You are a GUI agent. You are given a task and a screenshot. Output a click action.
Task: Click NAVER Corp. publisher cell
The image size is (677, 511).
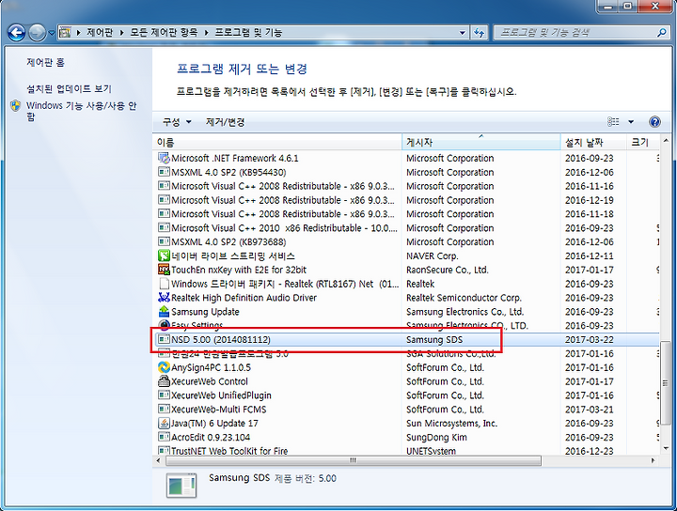click(433, 256)
